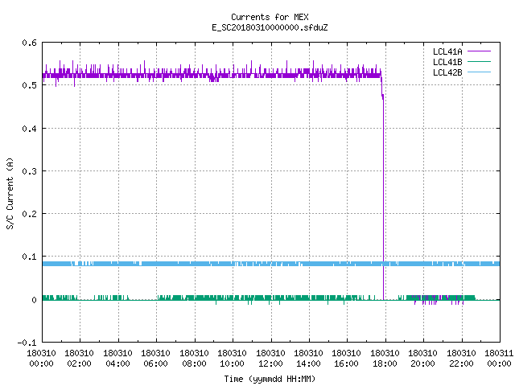Image resolution: width=515 pixels, height=386 pixels.
Task: Click the purple line sample beside LCL41A
Action: 479,51
